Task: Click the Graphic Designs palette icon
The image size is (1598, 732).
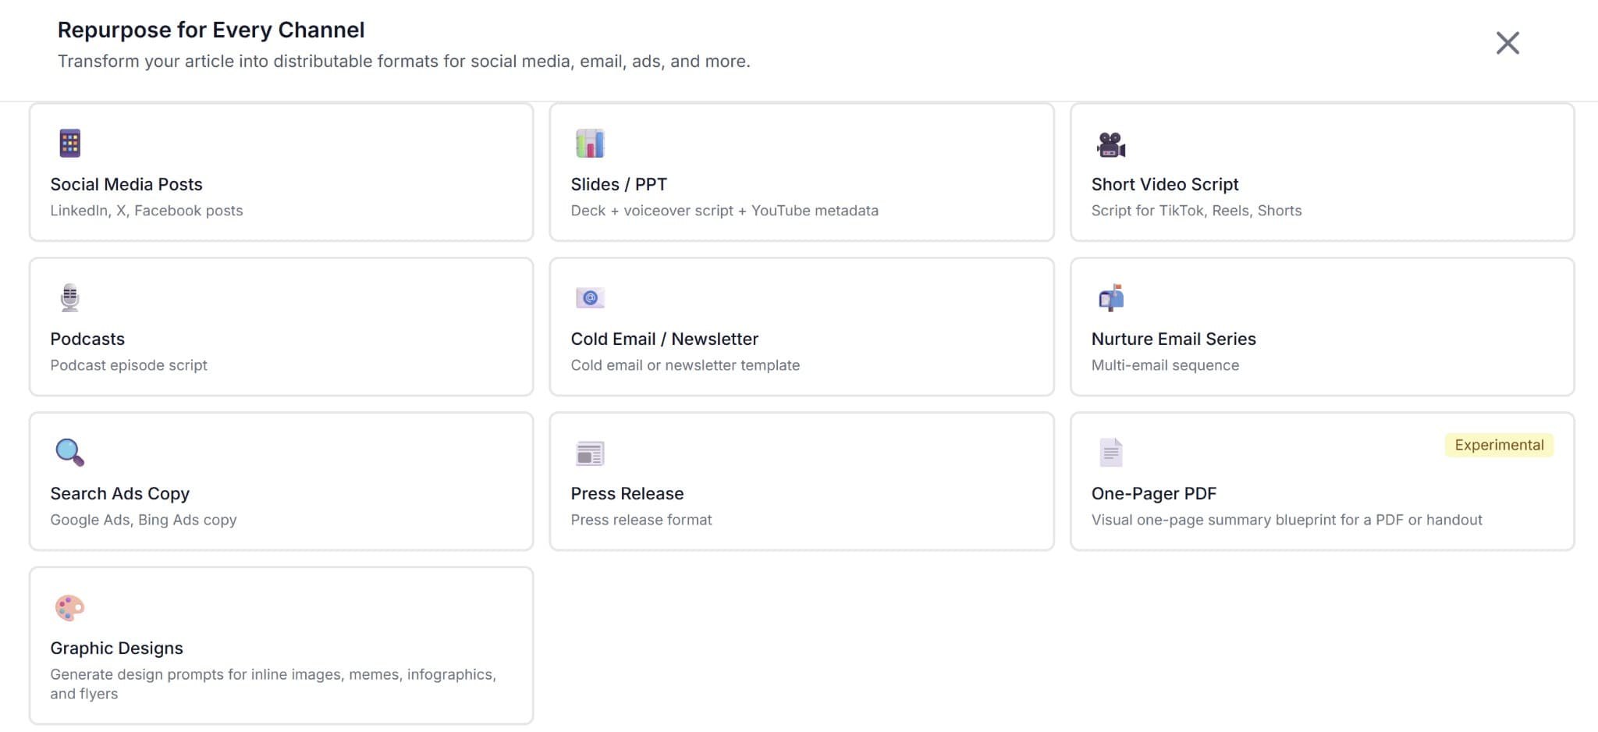Action: point(69,606)
